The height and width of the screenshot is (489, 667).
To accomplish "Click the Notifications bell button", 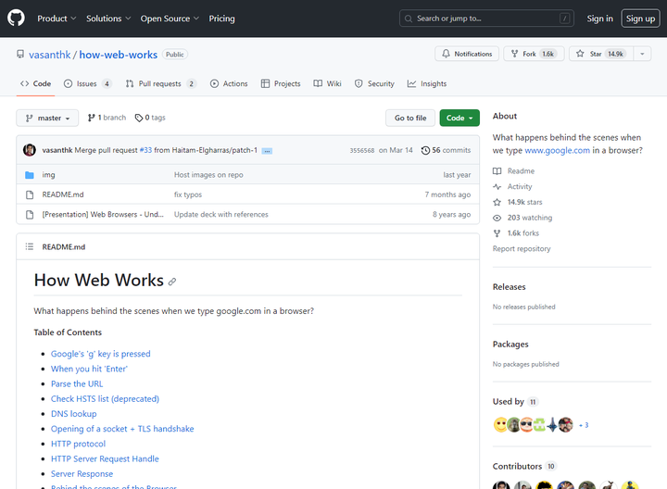I will [x=467, y=54].
